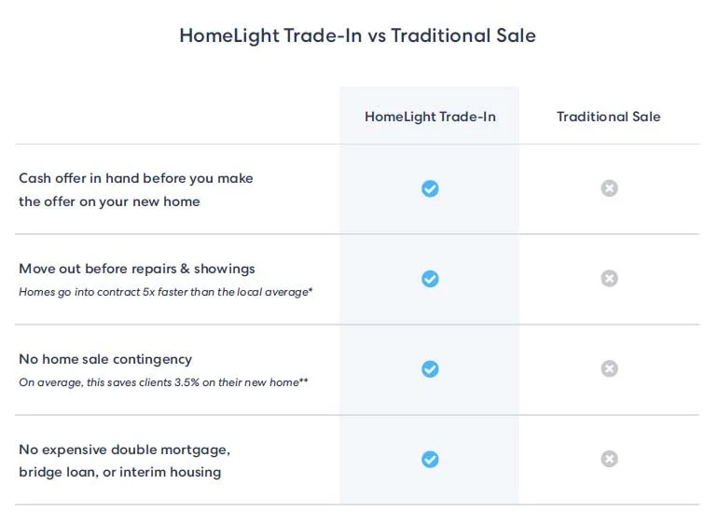The height and width of the screenshot is (512, 718).
Task: Click blue checkmark for move out row
Action: pyautogui.click(x=430, y=279)
